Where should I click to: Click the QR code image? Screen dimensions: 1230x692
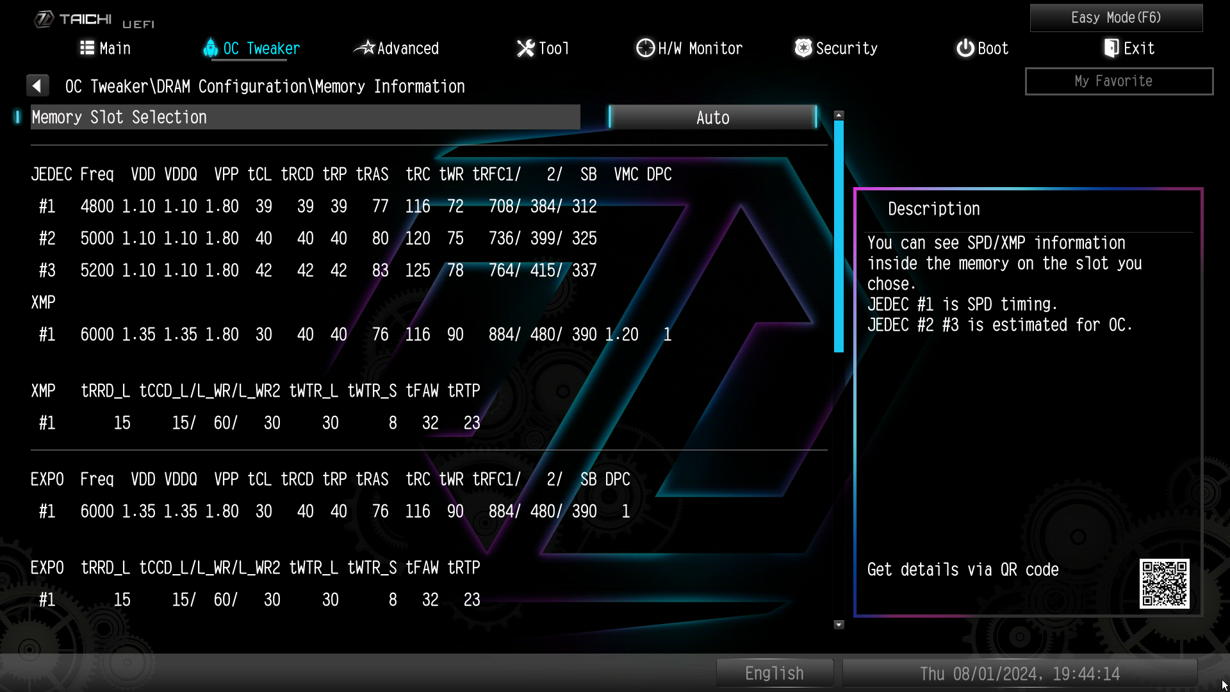tap(1164, 584)
